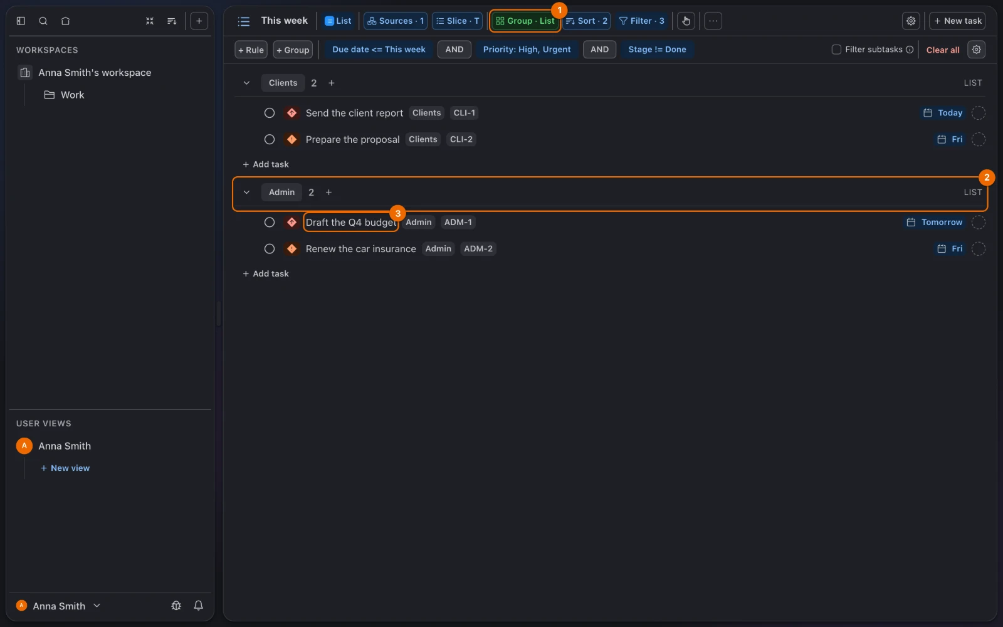Edit Stage != Done filter
The width and height of the screenshot is (1003, 627).
tap(657, 50)
